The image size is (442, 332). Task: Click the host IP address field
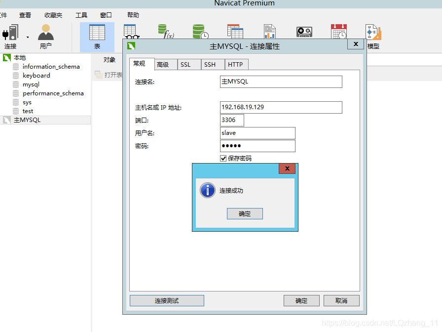coord(281,107)
